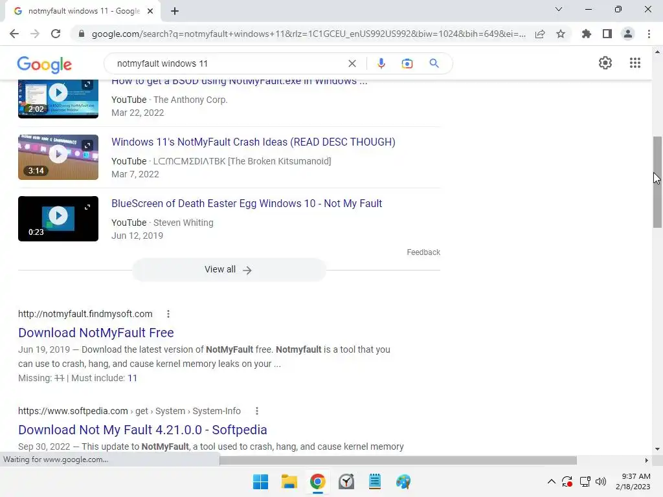Click View all videos button
Viewport: 663px width, 497px height.
tap(229, 270)
